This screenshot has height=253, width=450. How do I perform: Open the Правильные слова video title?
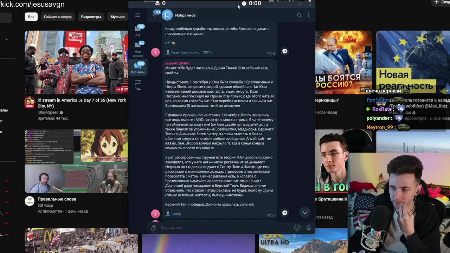point(57,199)
